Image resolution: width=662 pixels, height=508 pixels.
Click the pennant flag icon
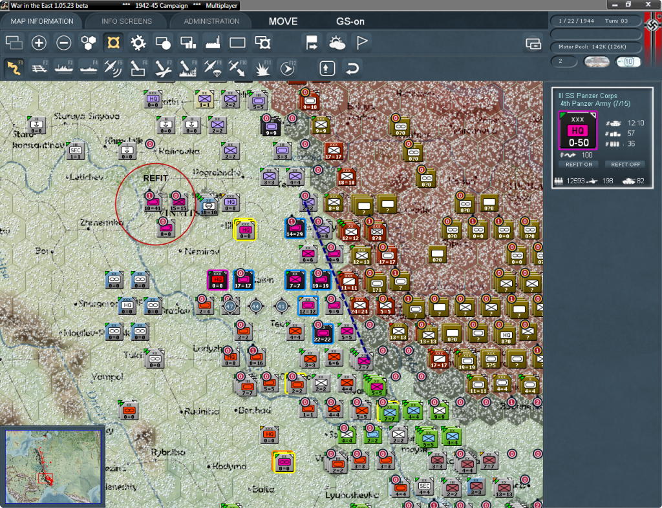click(362, 43)
